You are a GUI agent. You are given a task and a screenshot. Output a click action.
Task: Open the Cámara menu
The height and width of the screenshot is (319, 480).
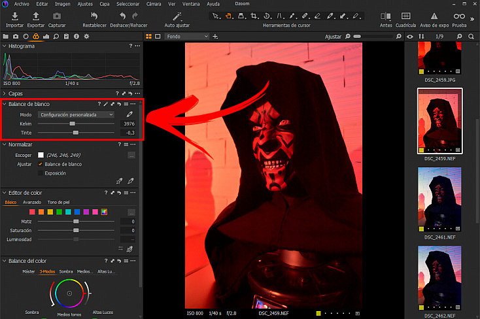click(x=154, y=4)
